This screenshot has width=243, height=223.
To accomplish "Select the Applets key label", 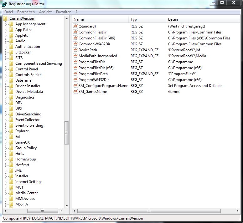I will pos(22,35).
